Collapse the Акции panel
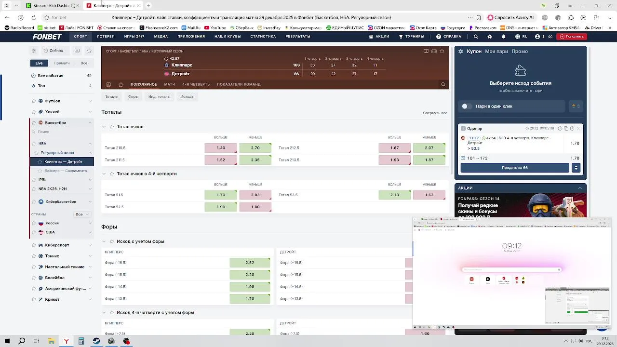The image size is (617, 347). (x=580, y=188)
